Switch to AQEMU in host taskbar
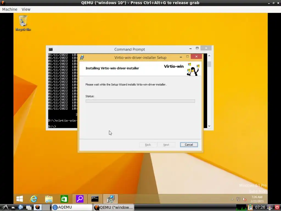Image resolution: width=281 pixels, height=211 pixels. coord(72,207)
